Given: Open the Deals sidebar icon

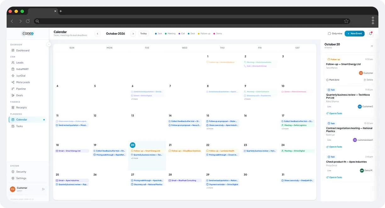Looking at the screenshot, I should pos(13,95).
